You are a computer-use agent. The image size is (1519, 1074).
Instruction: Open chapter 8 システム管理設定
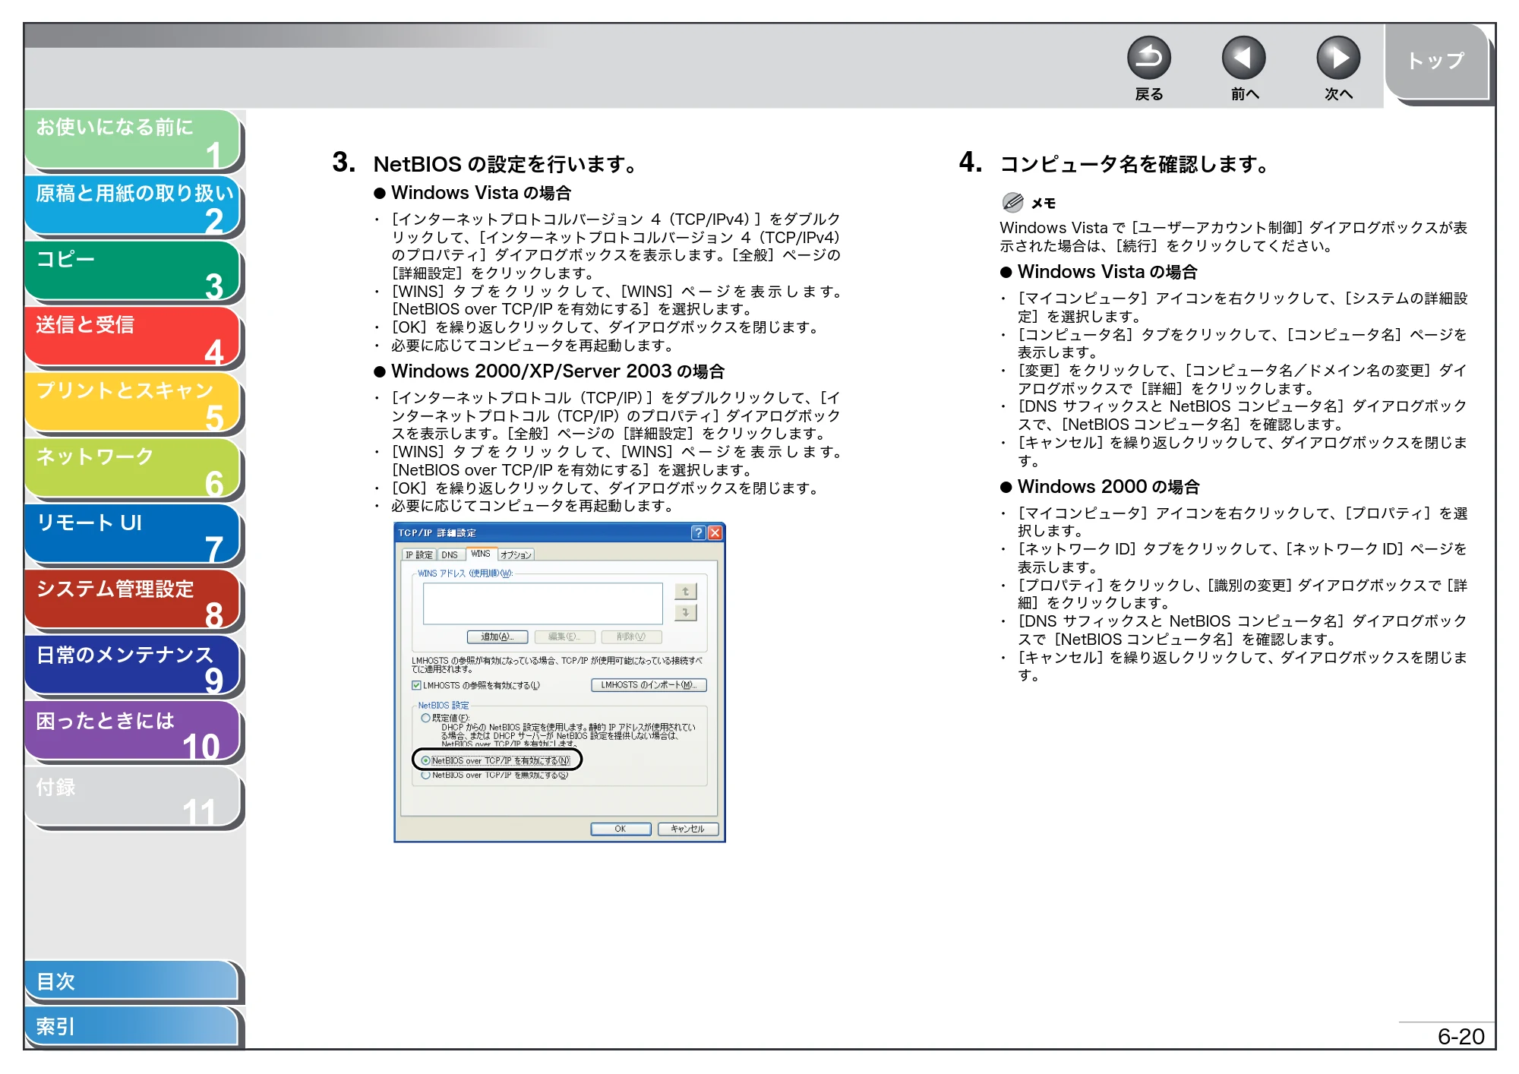coord(132,600)
